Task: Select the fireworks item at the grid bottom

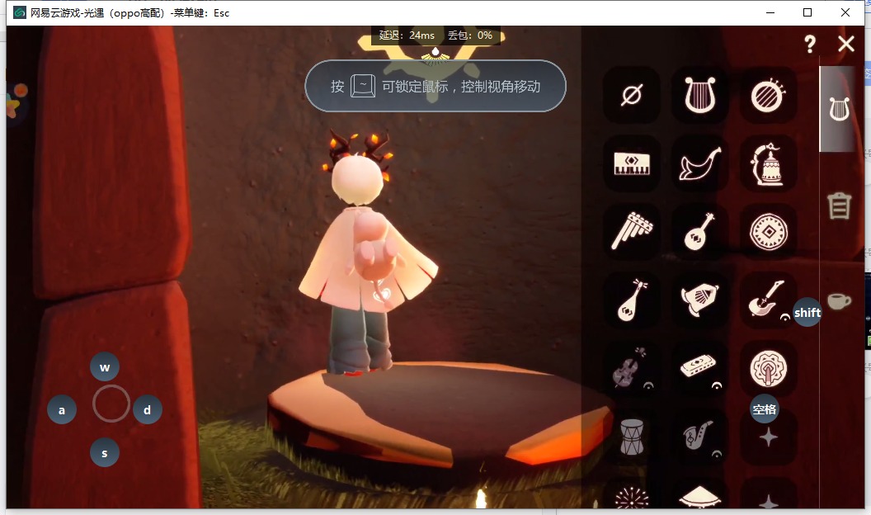Action: 632,496
